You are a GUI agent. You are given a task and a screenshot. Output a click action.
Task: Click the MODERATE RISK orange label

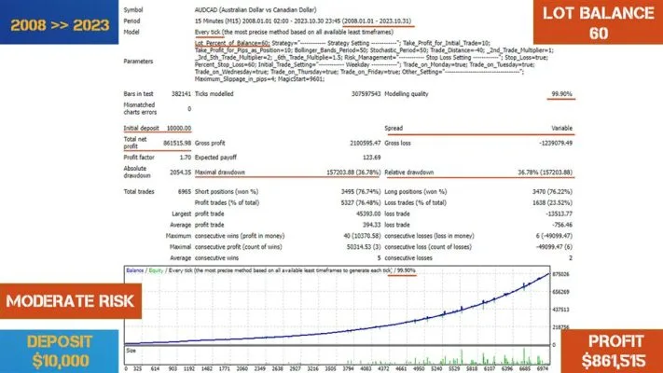71,301
